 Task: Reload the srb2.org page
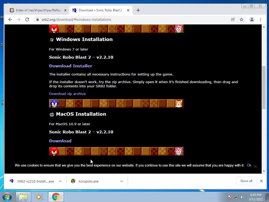[x=27, y=19]
